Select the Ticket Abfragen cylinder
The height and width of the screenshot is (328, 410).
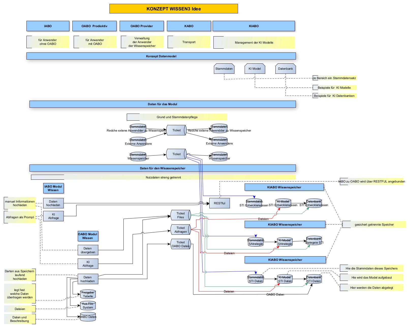(x=181, y=230)
